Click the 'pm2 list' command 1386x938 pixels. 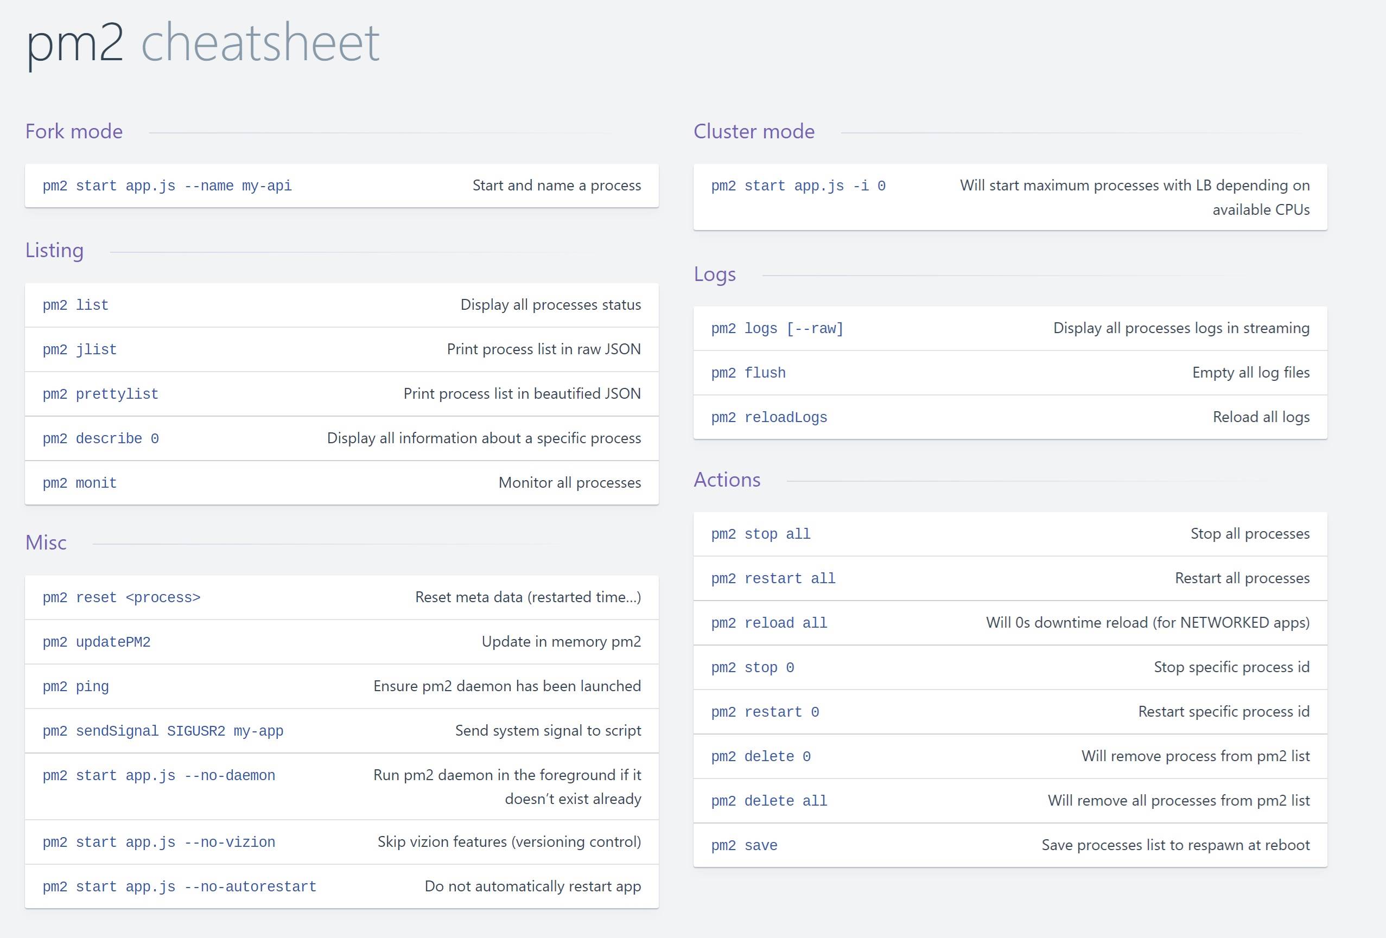76,305
